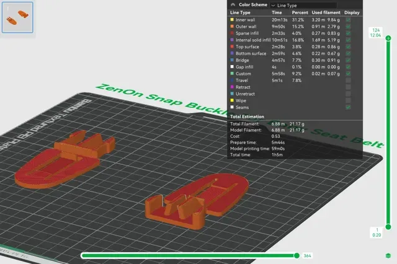Viewport: 397px width, 264px height.
Task: Toggle Outer wall display checkbox
Action: (x=348, y=27)
